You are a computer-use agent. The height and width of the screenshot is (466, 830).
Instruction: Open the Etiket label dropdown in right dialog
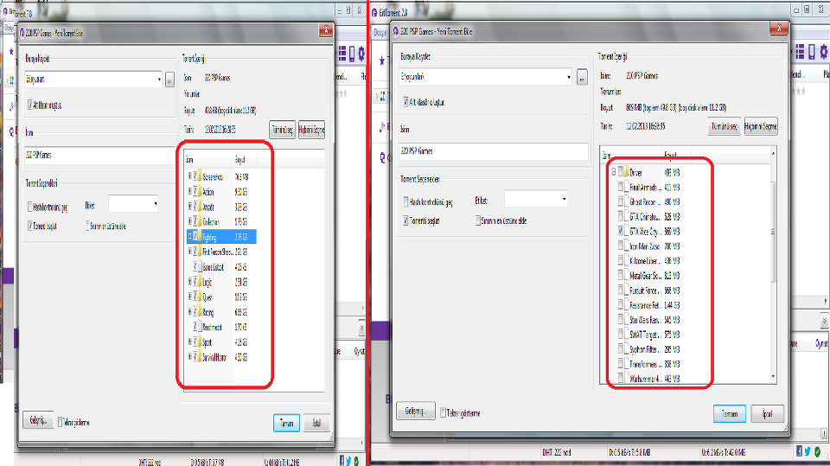click(x=565, y=199)
